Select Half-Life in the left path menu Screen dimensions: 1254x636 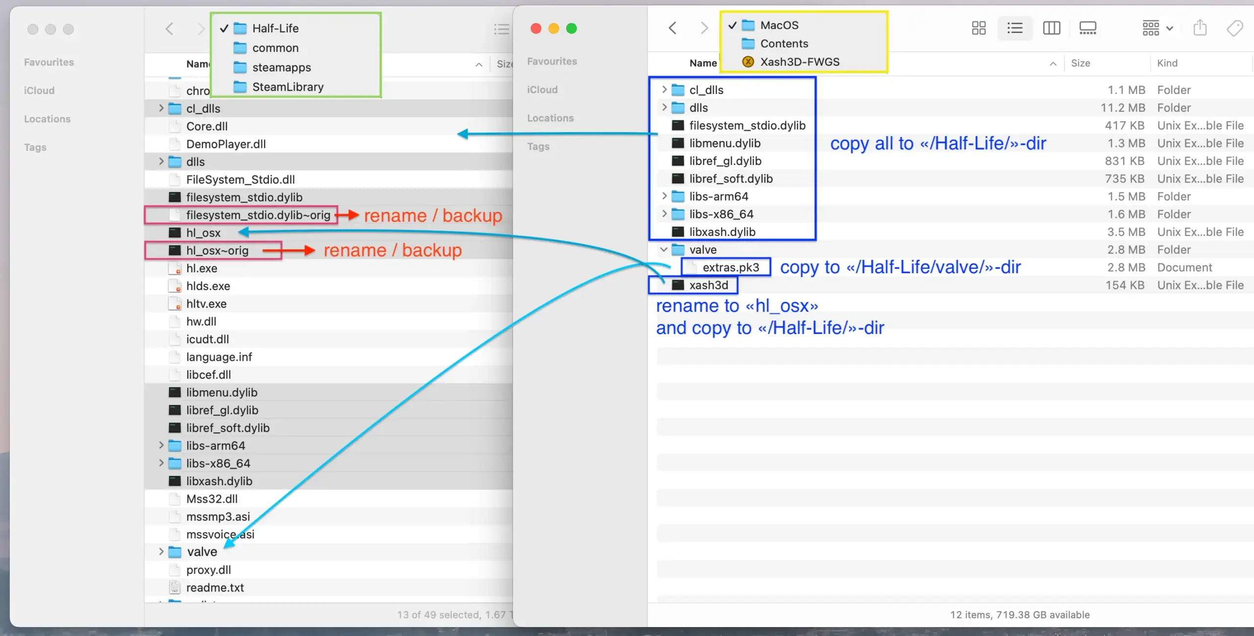coord(275,28)
